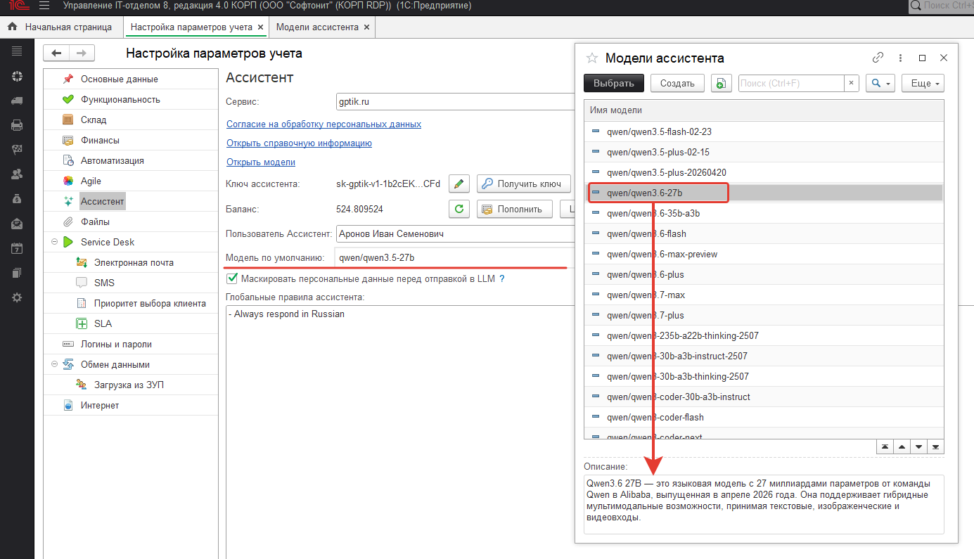
Task: Collapse the Обмен данными tree node
Action: [x=54, y=364]
